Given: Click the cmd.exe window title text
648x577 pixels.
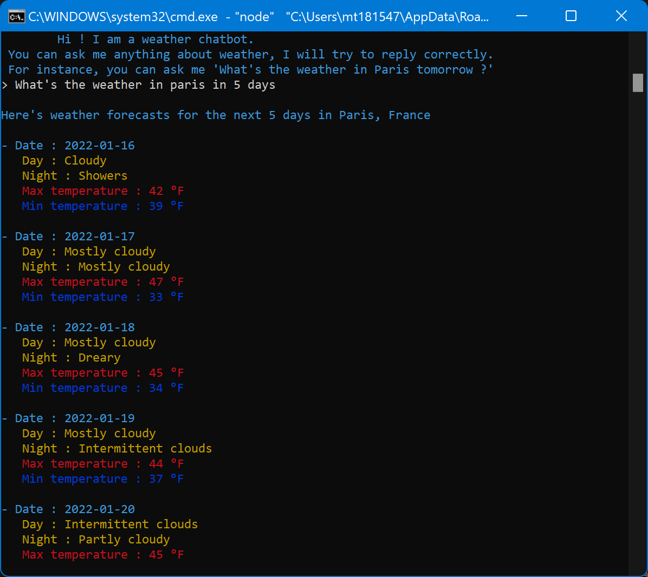Looking at the screenshot, I should pos(258,17).
